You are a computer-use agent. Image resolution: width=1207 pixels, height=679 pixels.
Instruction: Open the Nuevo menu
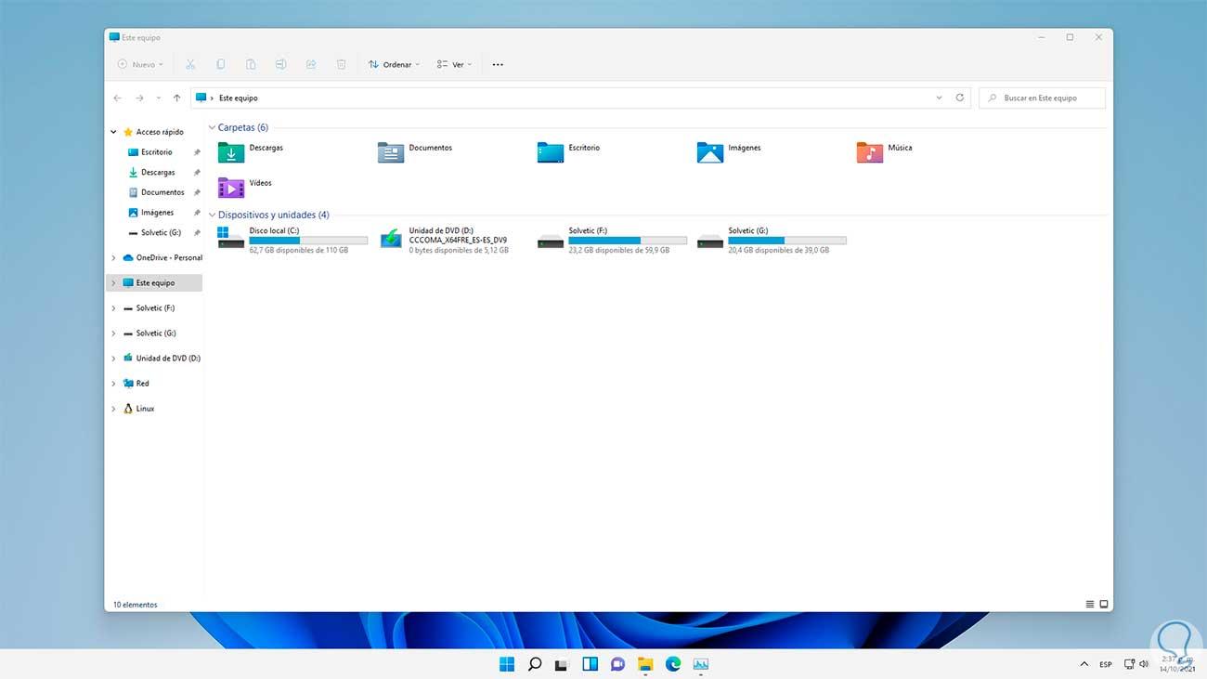[139, 63]
